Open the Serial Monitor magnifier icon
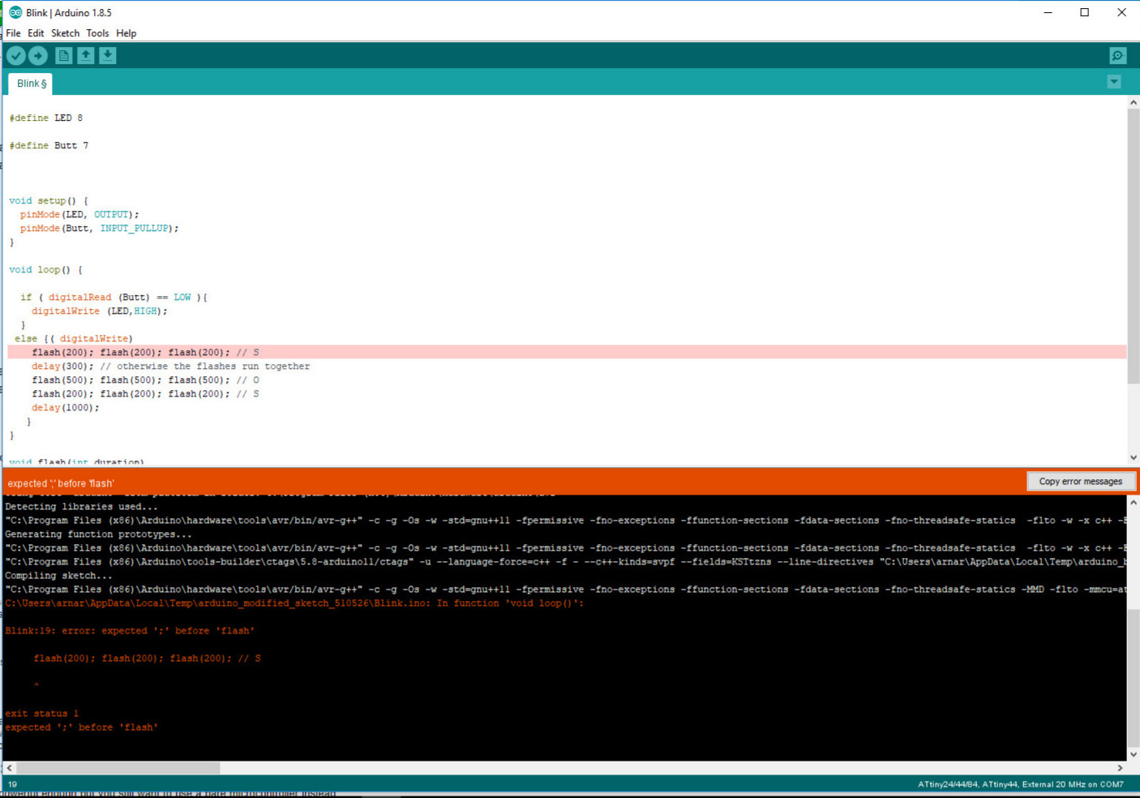1140x798 pixels. pyautogui.click(x=1118, y=55)
